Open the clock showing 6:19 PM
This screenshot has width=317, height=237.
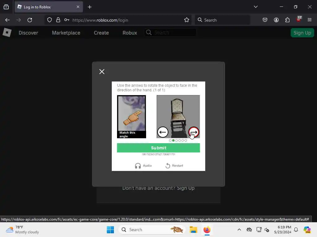tap(283, 230)
